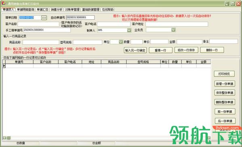Click the 备注 input field

coord(223,41)
